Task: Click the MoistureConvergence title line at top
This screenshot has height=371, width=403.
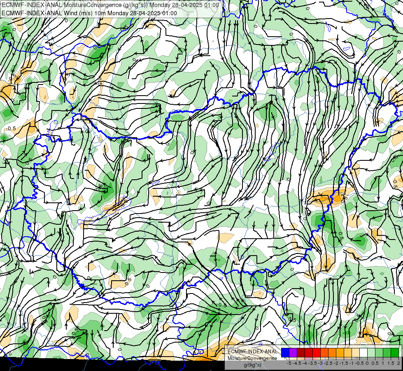Action: click(x=110, y=5)
